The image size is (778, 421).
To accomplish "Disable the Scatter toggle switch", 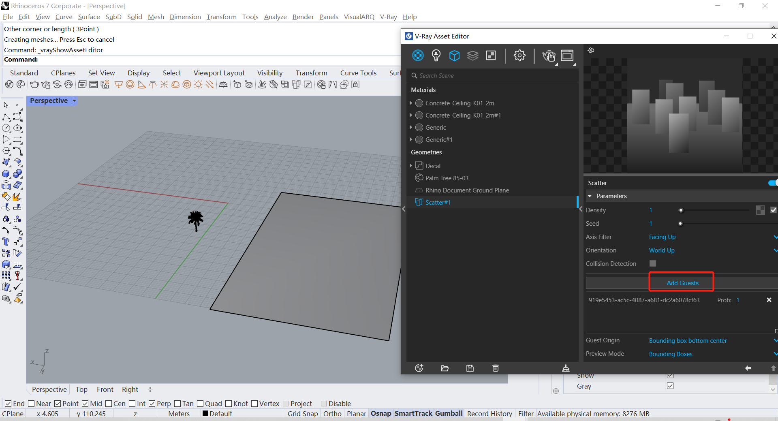I will coord(773,183).
